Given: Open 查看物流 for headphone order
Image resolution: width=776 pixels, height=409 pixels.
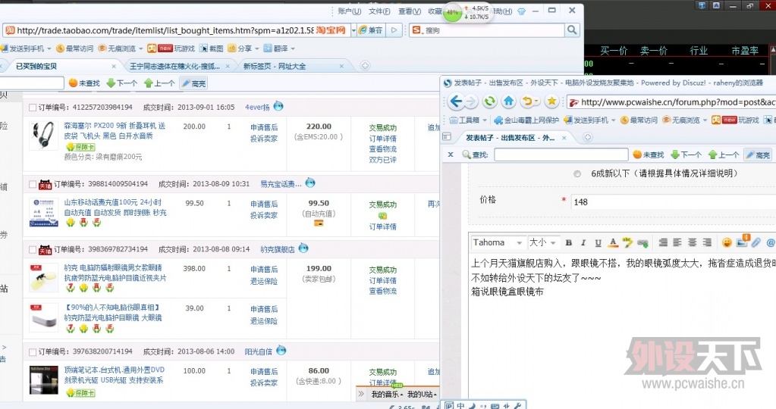Looking at the screenshot, I should pos(382,149).
